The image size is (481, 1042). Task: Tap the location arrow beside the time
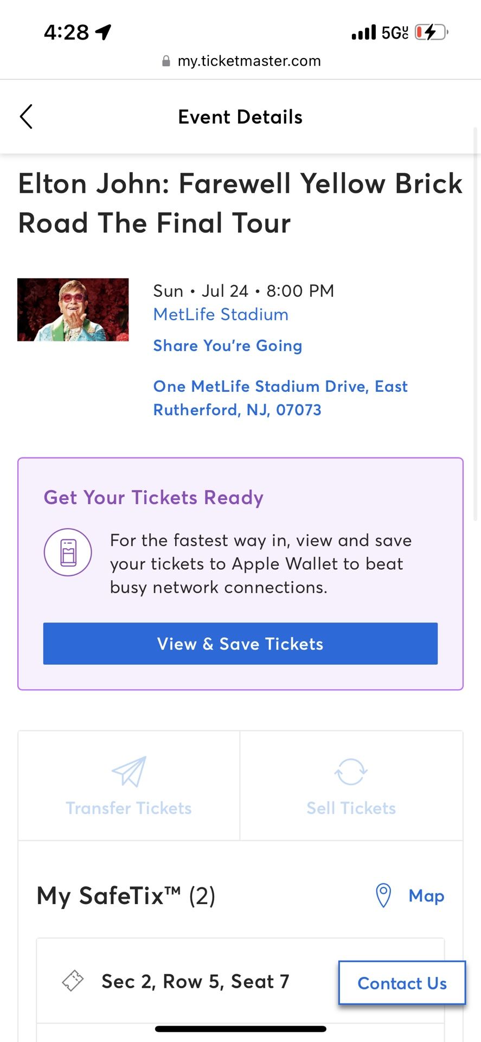(x=103, y=33)
